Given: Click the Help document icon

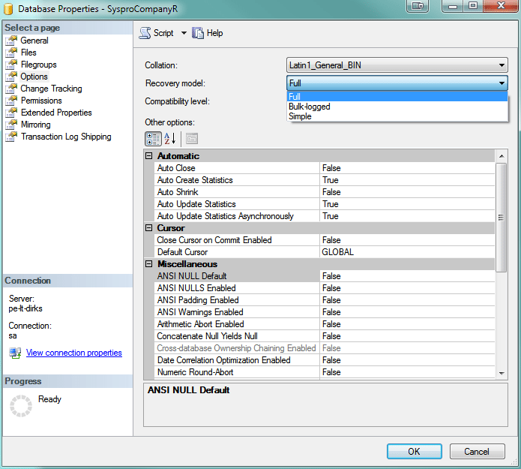Looking at the screenshot, I should (198, 33).
